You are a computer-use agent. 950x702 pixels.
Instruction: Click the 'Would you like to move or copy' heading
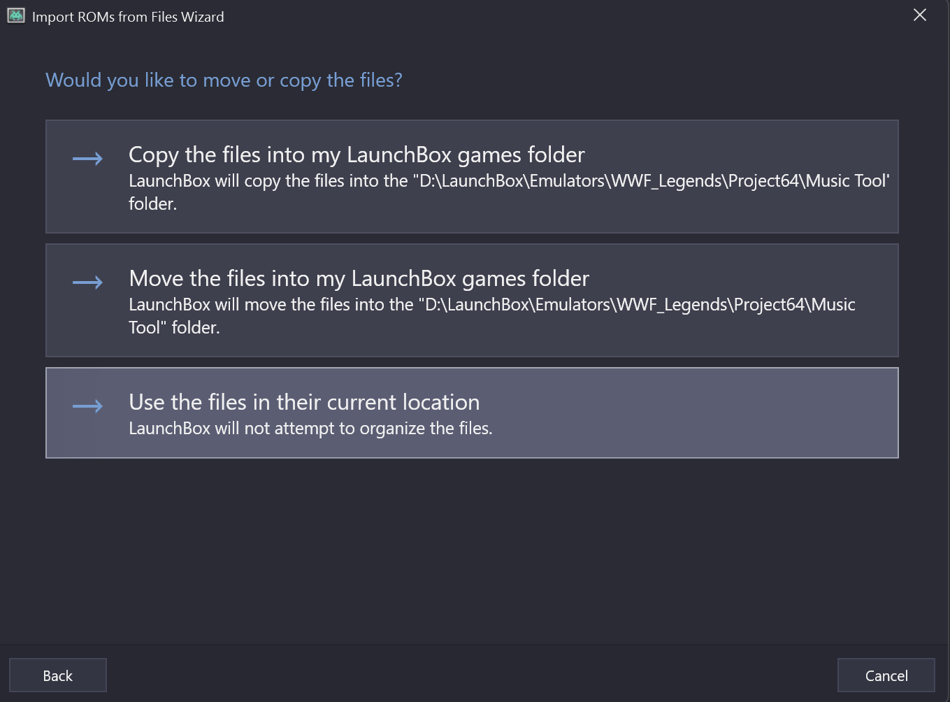pyautogui.click(x=224, y=80)
